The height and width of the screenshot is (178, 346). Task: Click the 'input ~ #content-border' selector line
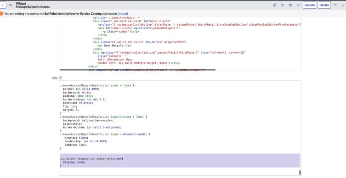click(105, 134)
